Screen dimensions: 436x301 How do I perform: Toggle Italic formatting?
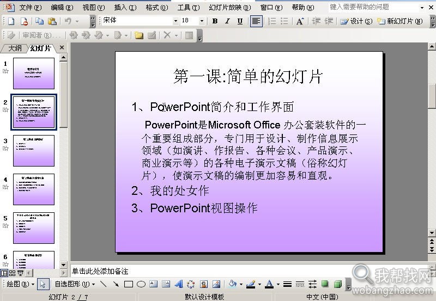click(227, 21)
